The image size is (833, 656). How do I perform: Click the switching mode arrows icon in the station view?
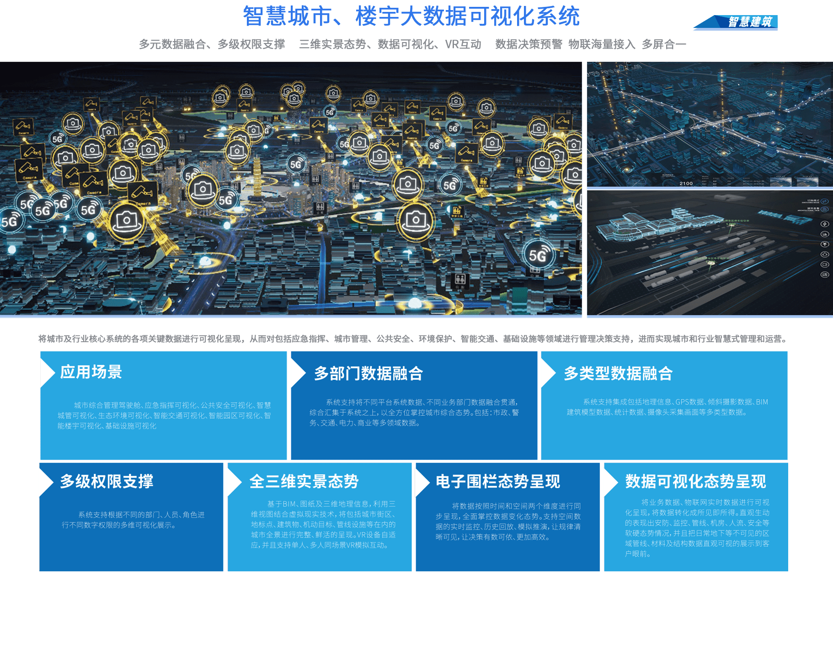point(824,201)
